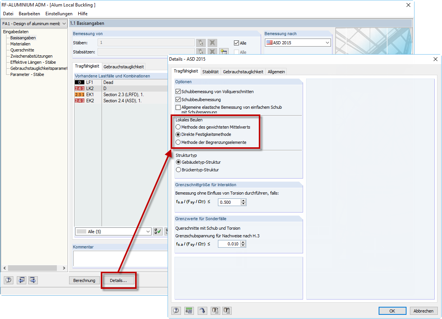
Task: Toggle the Alle checkbox for Stäben
Action: point(237,43)
